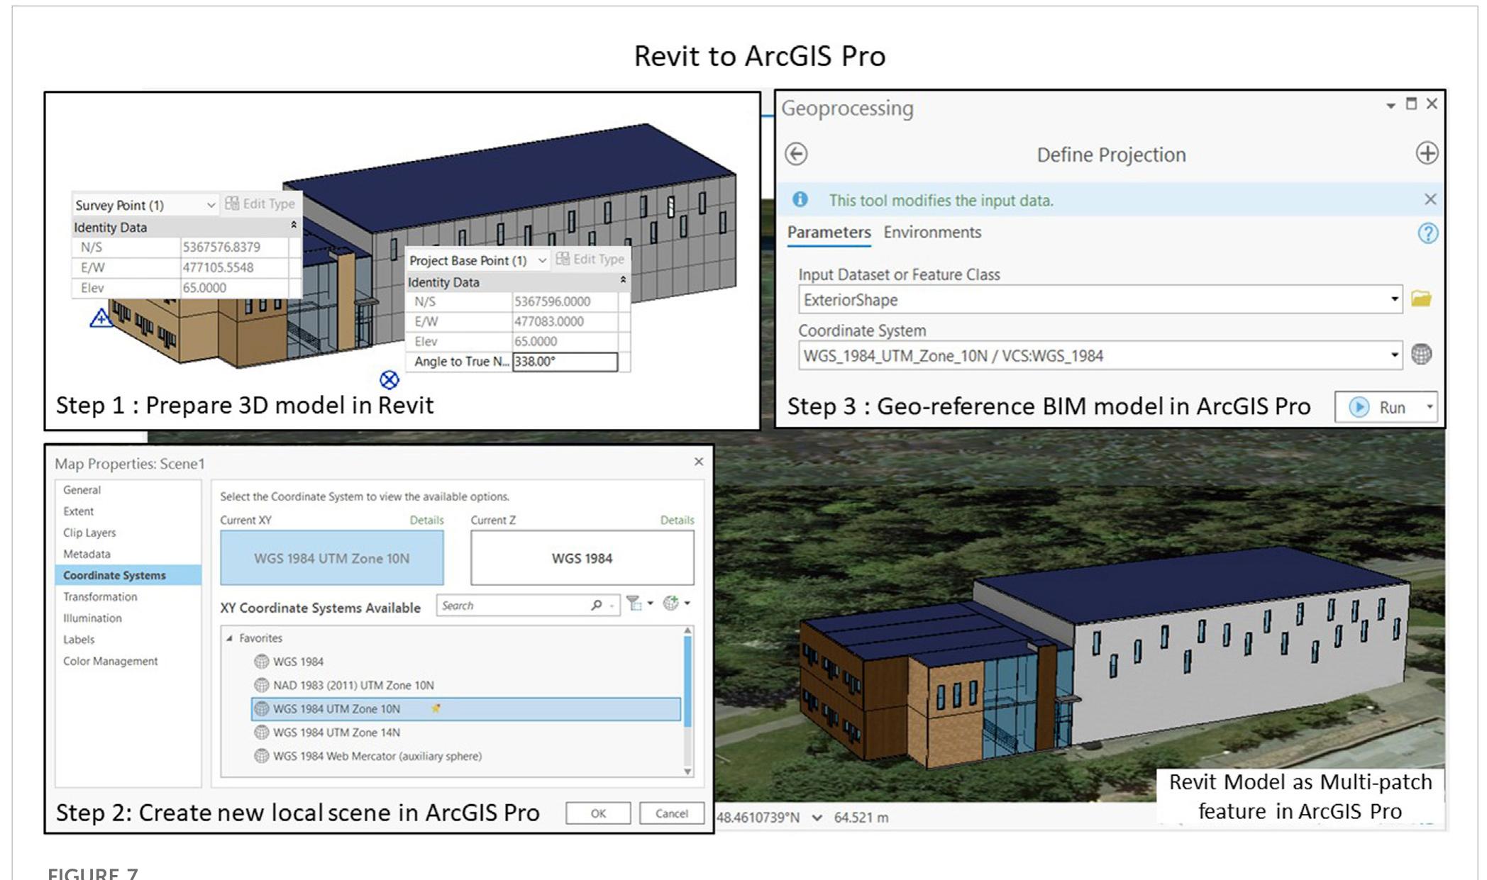
Task: Toggle the favorite star on WGS 1984 UTM Zone 10N
Action: [438, 708]
